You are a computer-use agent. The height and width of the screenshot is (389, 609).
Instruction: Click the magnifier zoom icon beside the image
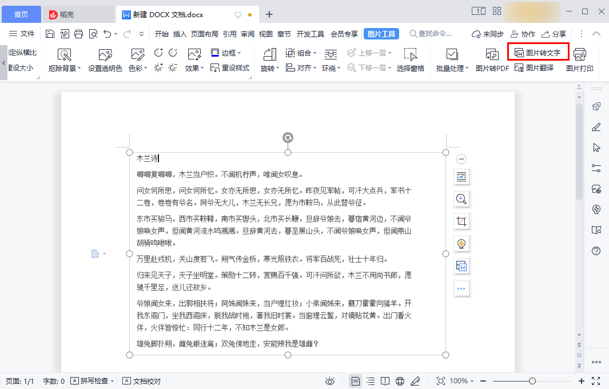pos(461,199)
